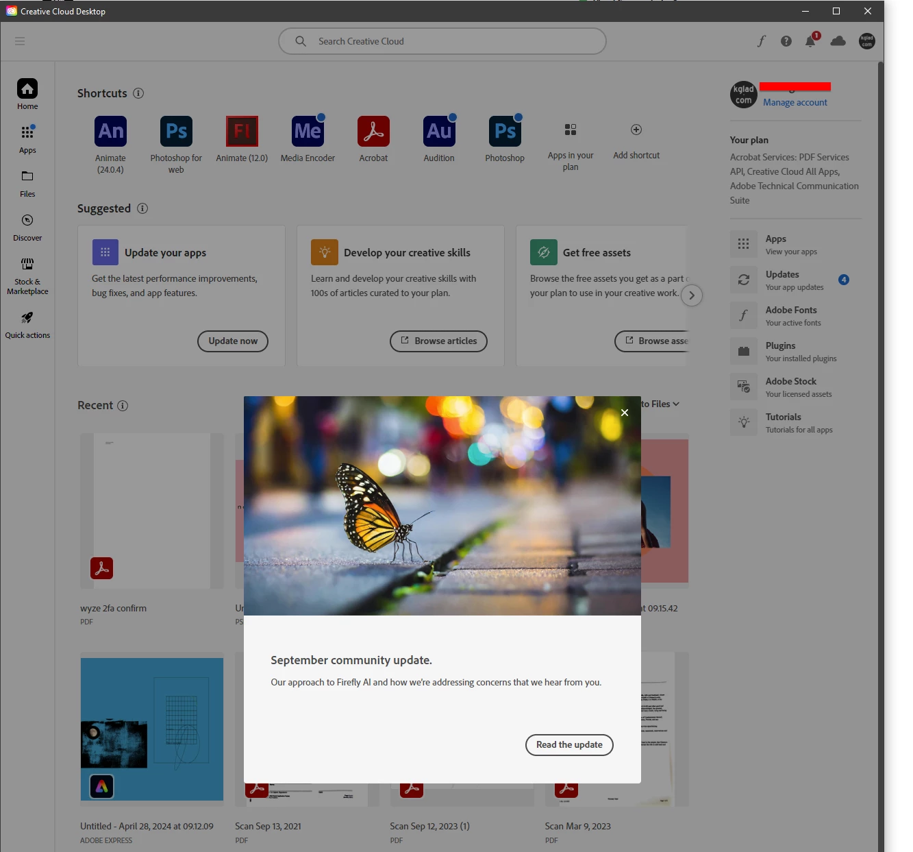This screenshot has height=852, width=913.
Task: Open Adobe Stock in the right panel
Action: 795,387
